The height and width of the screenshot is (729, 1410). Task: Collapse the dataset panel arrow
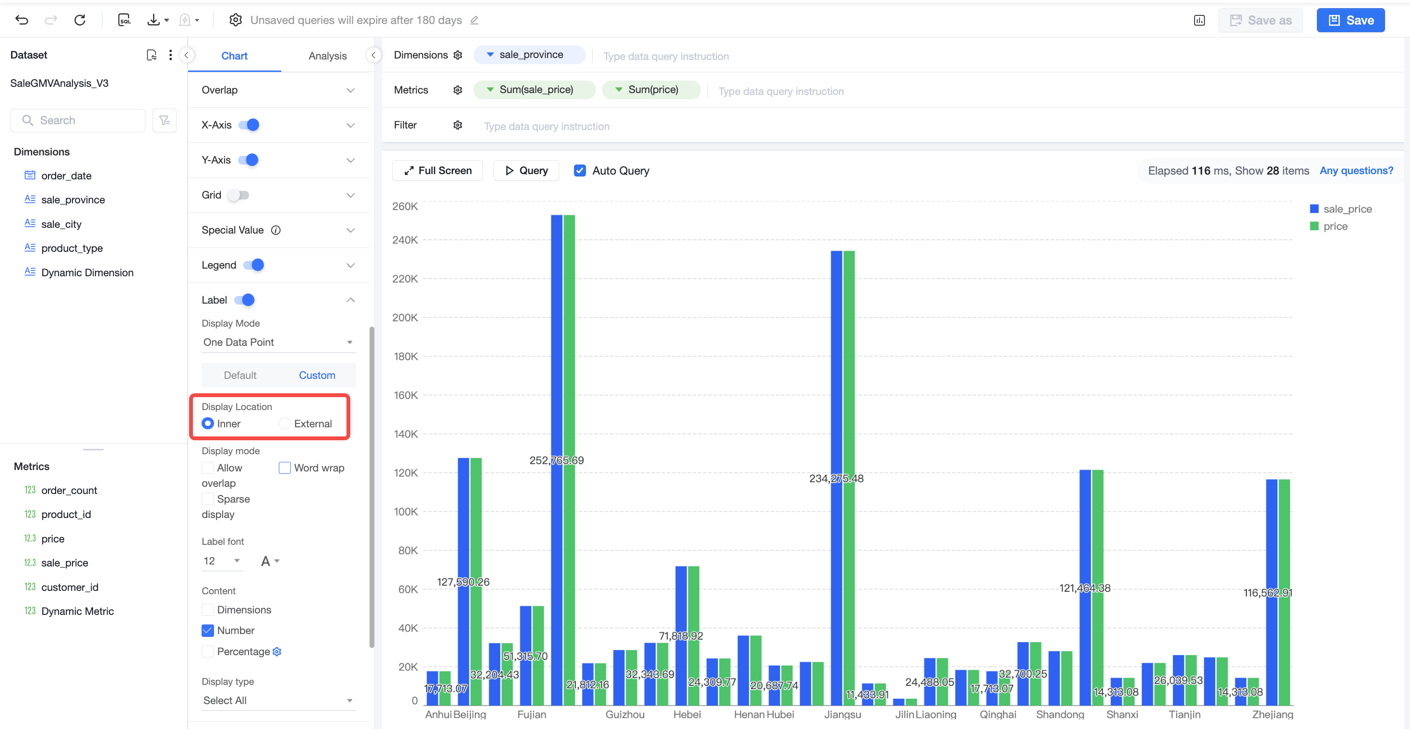tap(186, 55)
